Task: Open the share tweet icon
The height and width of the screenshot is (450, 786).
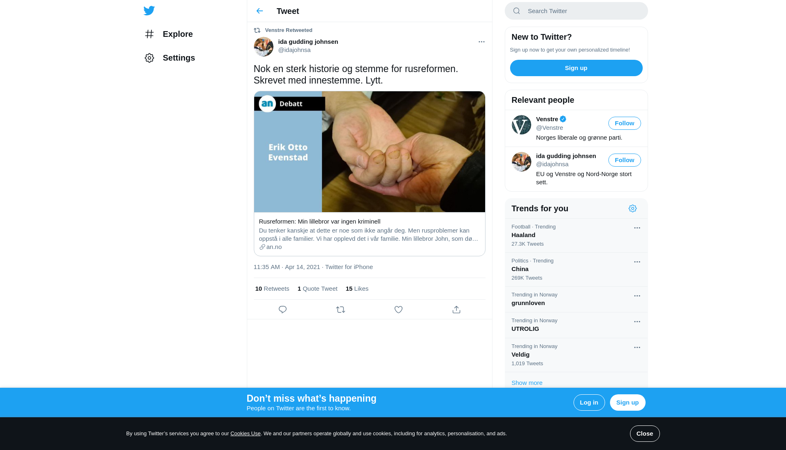Action: click(x=456, y=310)
